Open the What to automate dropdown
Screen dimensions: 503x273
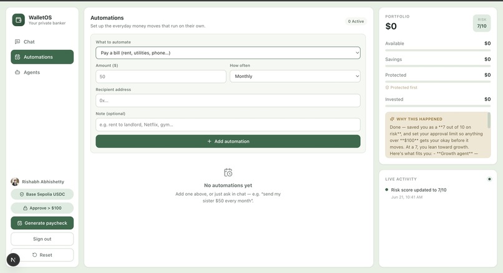click(x=228, y=53)
